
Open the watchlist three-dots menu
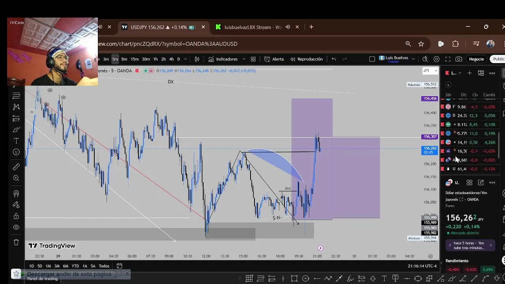click(x=492, y=73)
